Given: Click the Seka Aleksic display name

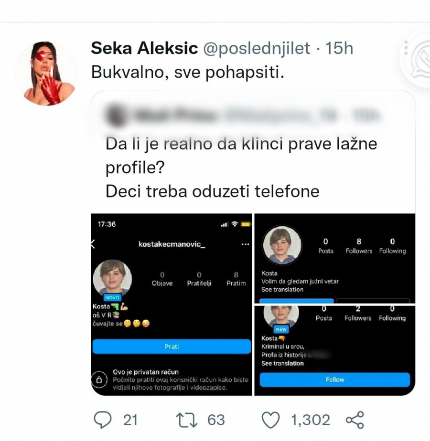Looking at the screenshot, I should click(144, 48).
